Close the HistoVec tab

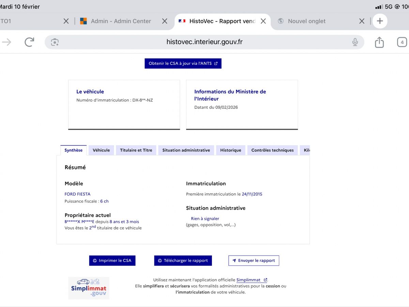263,21
